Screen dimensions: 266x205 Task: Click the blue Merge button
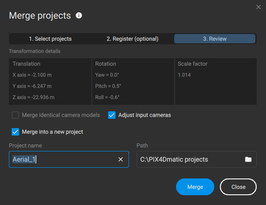coord(195,187)
